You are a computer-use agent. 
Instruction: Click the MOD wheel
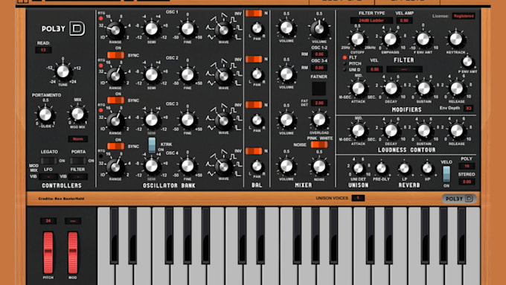[73, 252]
